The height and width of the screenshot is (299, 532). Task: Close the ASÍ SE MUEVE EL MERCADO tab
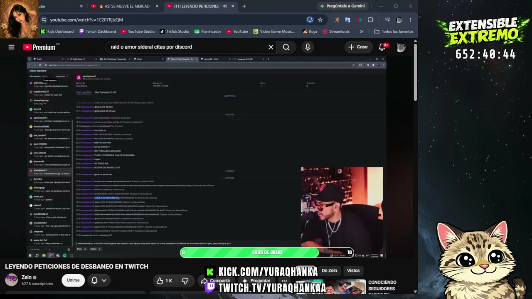click(x=157, y=6)
